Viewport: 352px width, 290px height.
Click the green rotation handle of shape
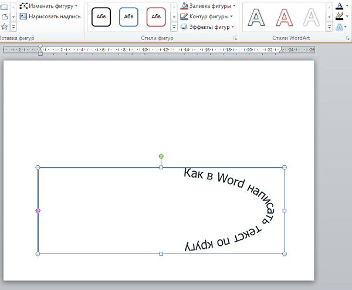[161, 156]
